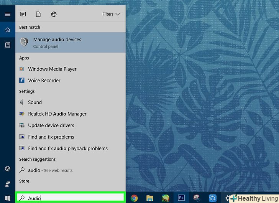Open the hamburger menu in search sidebar
279x203 pixels.
pos(7,14)
